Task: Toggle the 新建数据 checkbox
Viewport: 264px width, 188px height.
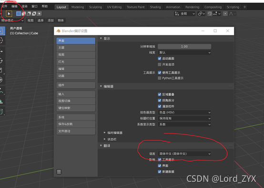Action: click(x=160, y=172)
